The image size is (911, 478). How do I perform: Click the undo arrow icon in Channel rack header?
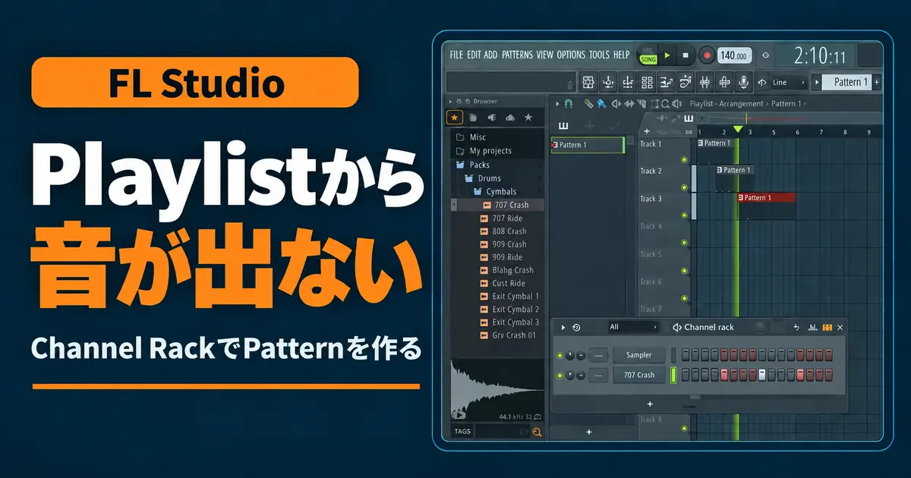point(796,328)
